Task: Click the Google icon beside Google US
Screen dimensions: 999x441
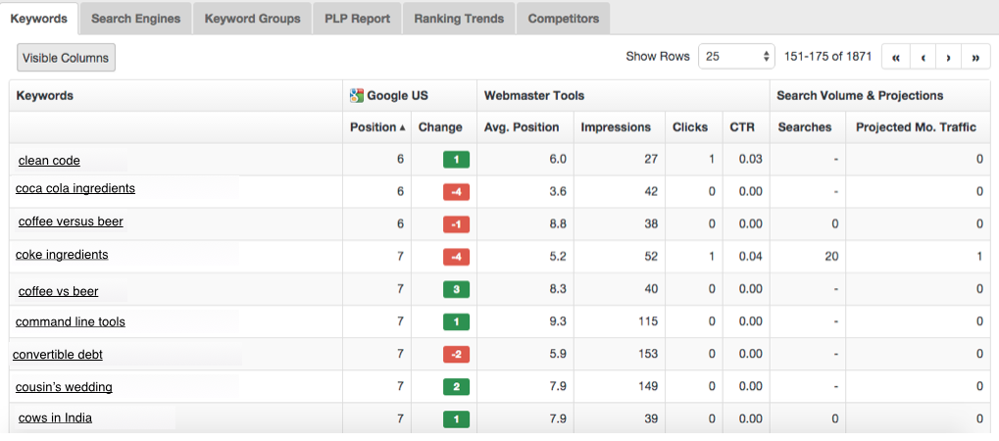Action: pyautogui.click(x=357, y=96)
